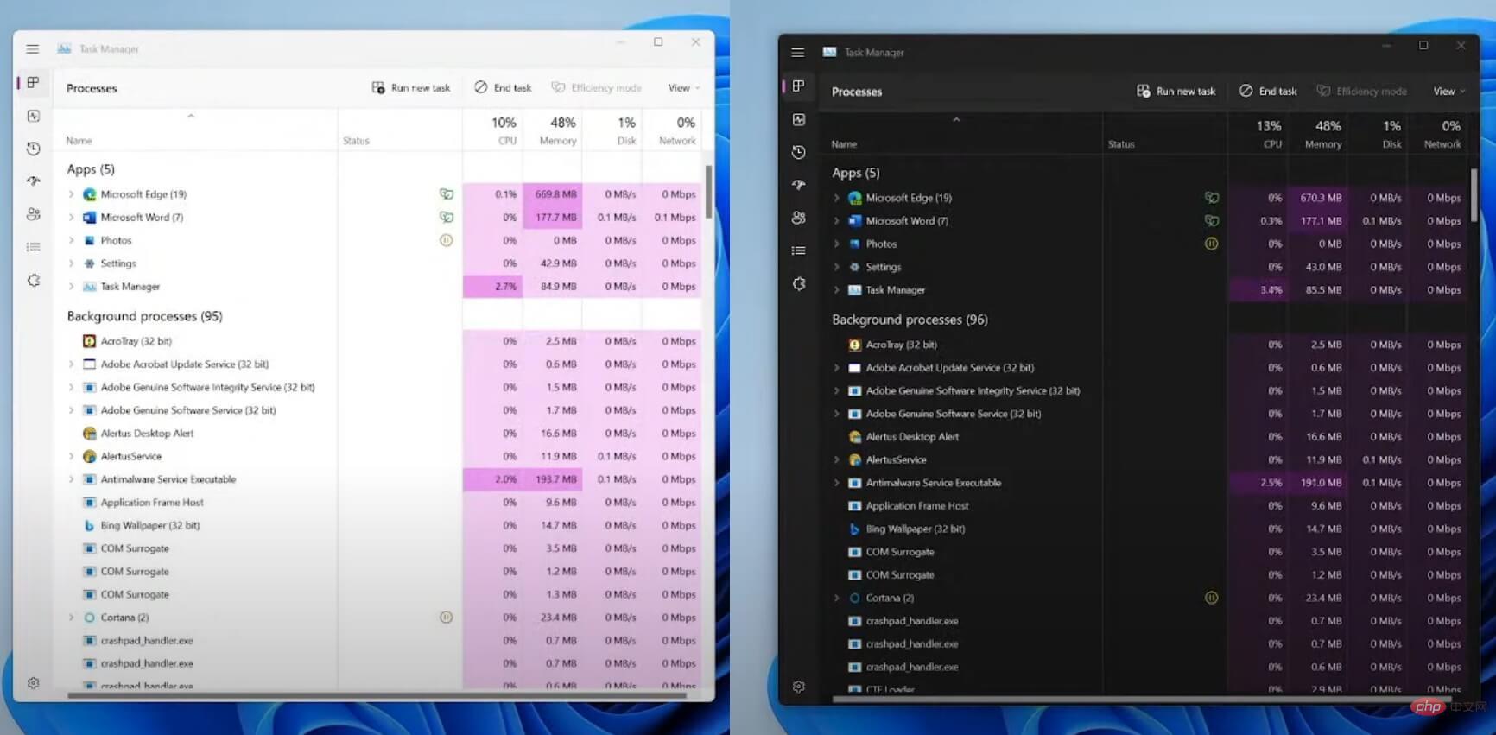The width and height of the screenshot is (1496, 735).
Task: Expand Cortana (2) in light window
Action: [71, 618]
